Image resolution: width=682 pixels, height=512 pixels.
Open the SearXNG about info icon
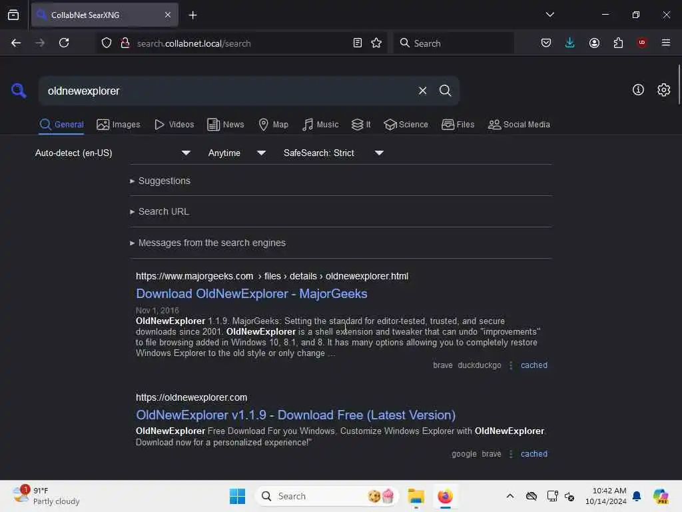[637, 90]
